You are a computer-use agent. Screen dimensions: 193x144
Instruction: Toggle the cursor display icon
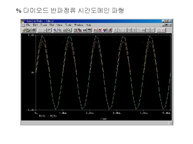(109, 30)
